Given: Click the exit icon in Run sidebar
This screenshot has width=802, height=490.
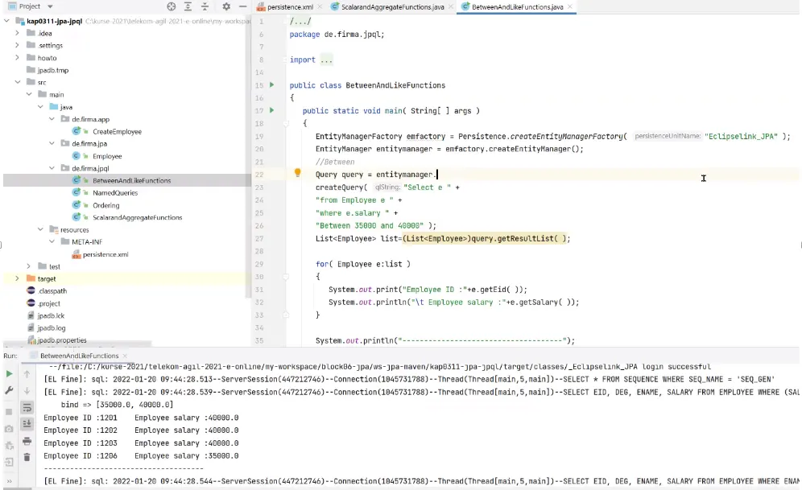Looking at the screenshot, I should [x=9, y=462].
